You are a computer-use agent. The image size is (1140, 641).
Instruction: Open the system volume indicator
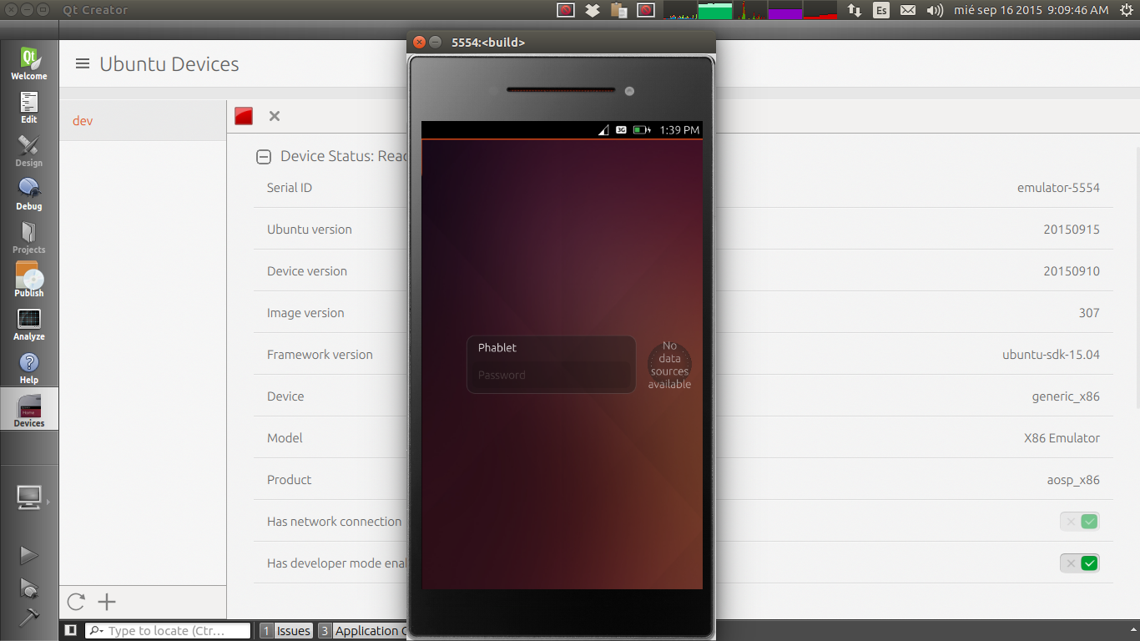click(935, 10)
